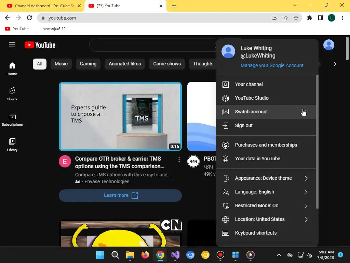Click Manage your Google Account link

pos(272,65)
